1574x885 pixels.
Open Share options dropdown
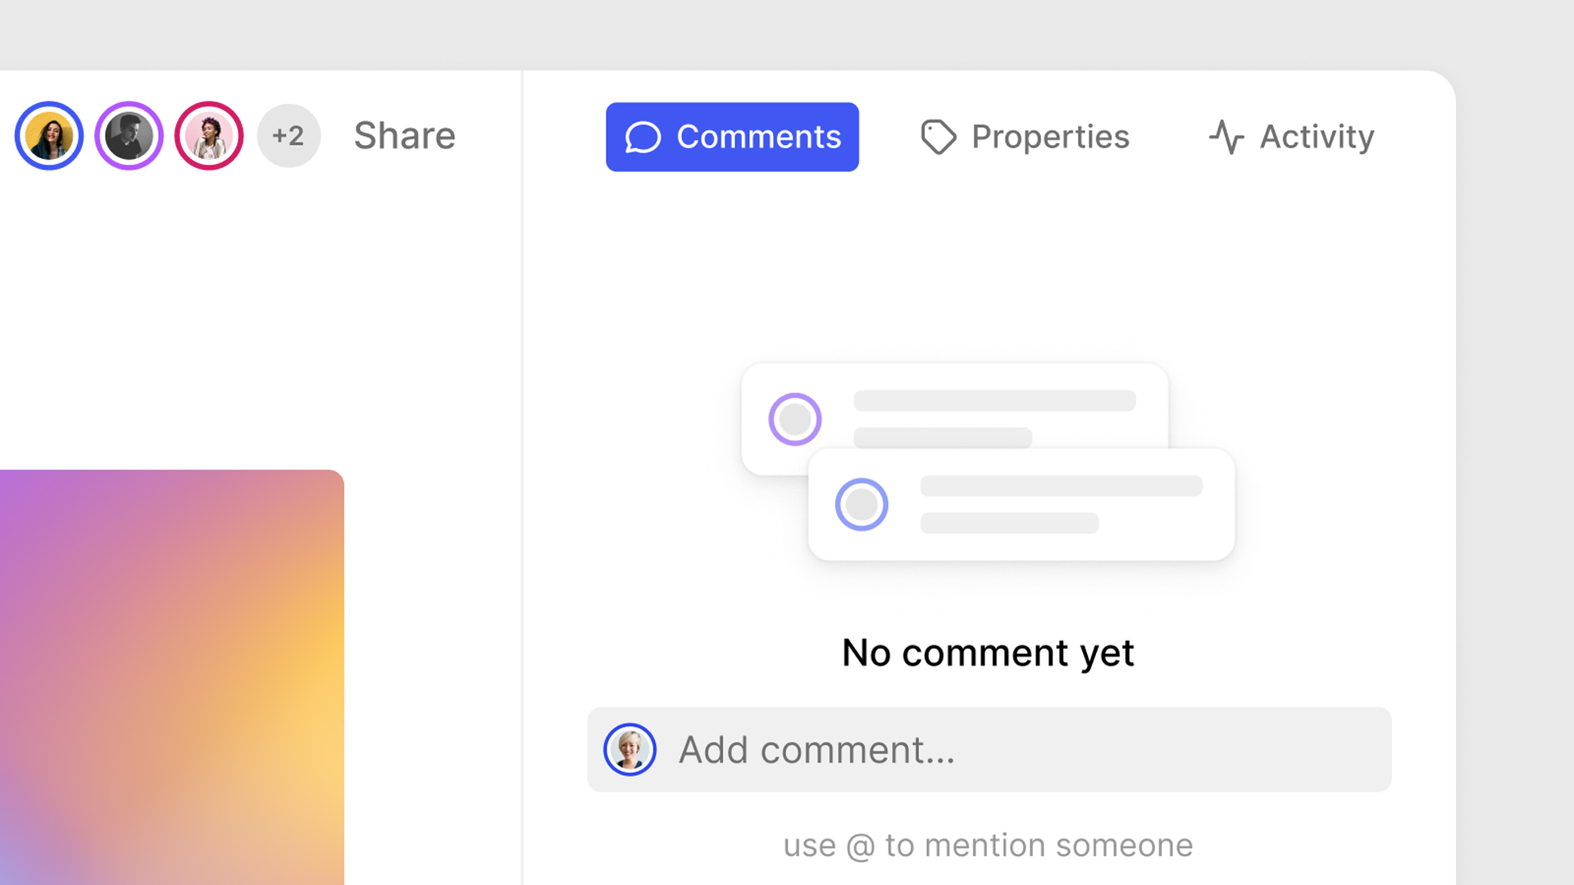(x=406, y=136)
